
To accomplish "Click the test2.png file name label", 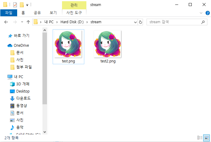I will point(108,61).
